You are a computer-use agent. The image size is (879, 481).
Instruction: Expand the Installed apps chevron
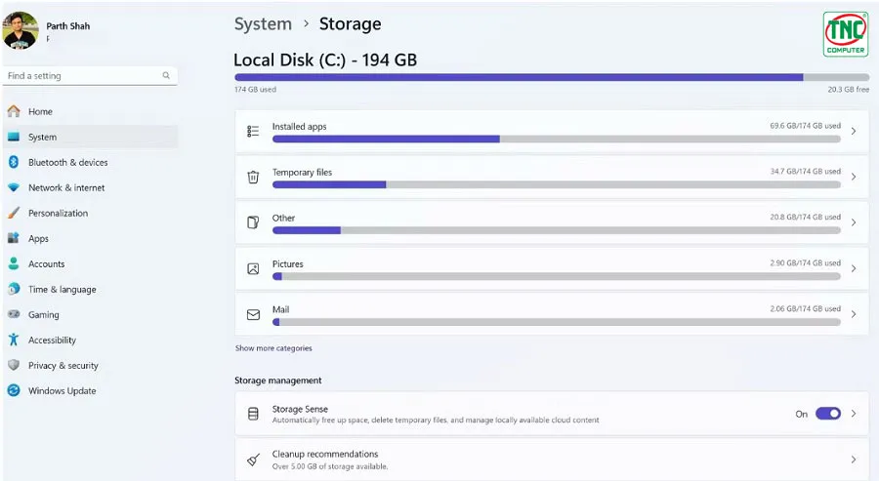tap(854, 131)
